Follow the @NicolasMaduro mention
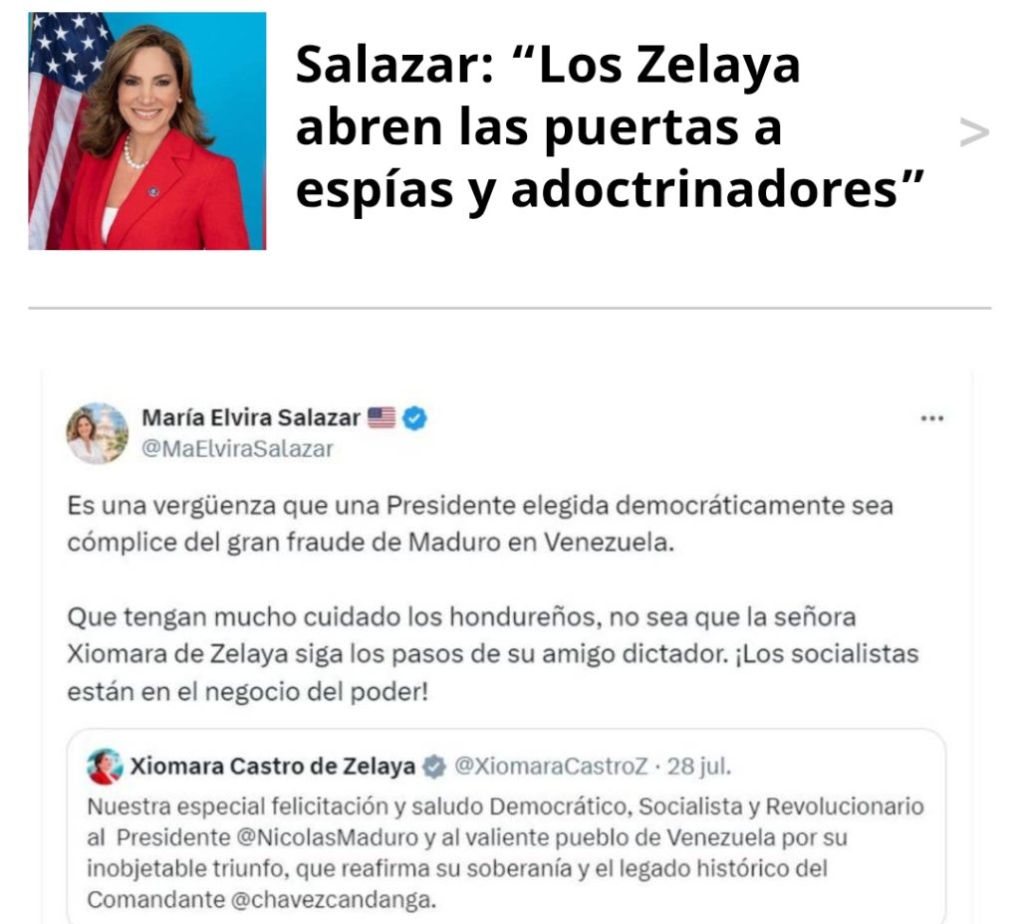Screen dimensions: 1020x924 (327, 837)
